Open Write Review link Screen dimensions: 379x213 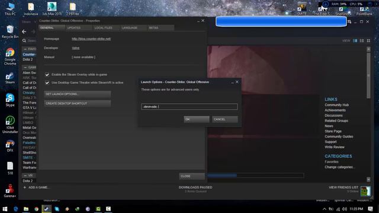point(335,147)
